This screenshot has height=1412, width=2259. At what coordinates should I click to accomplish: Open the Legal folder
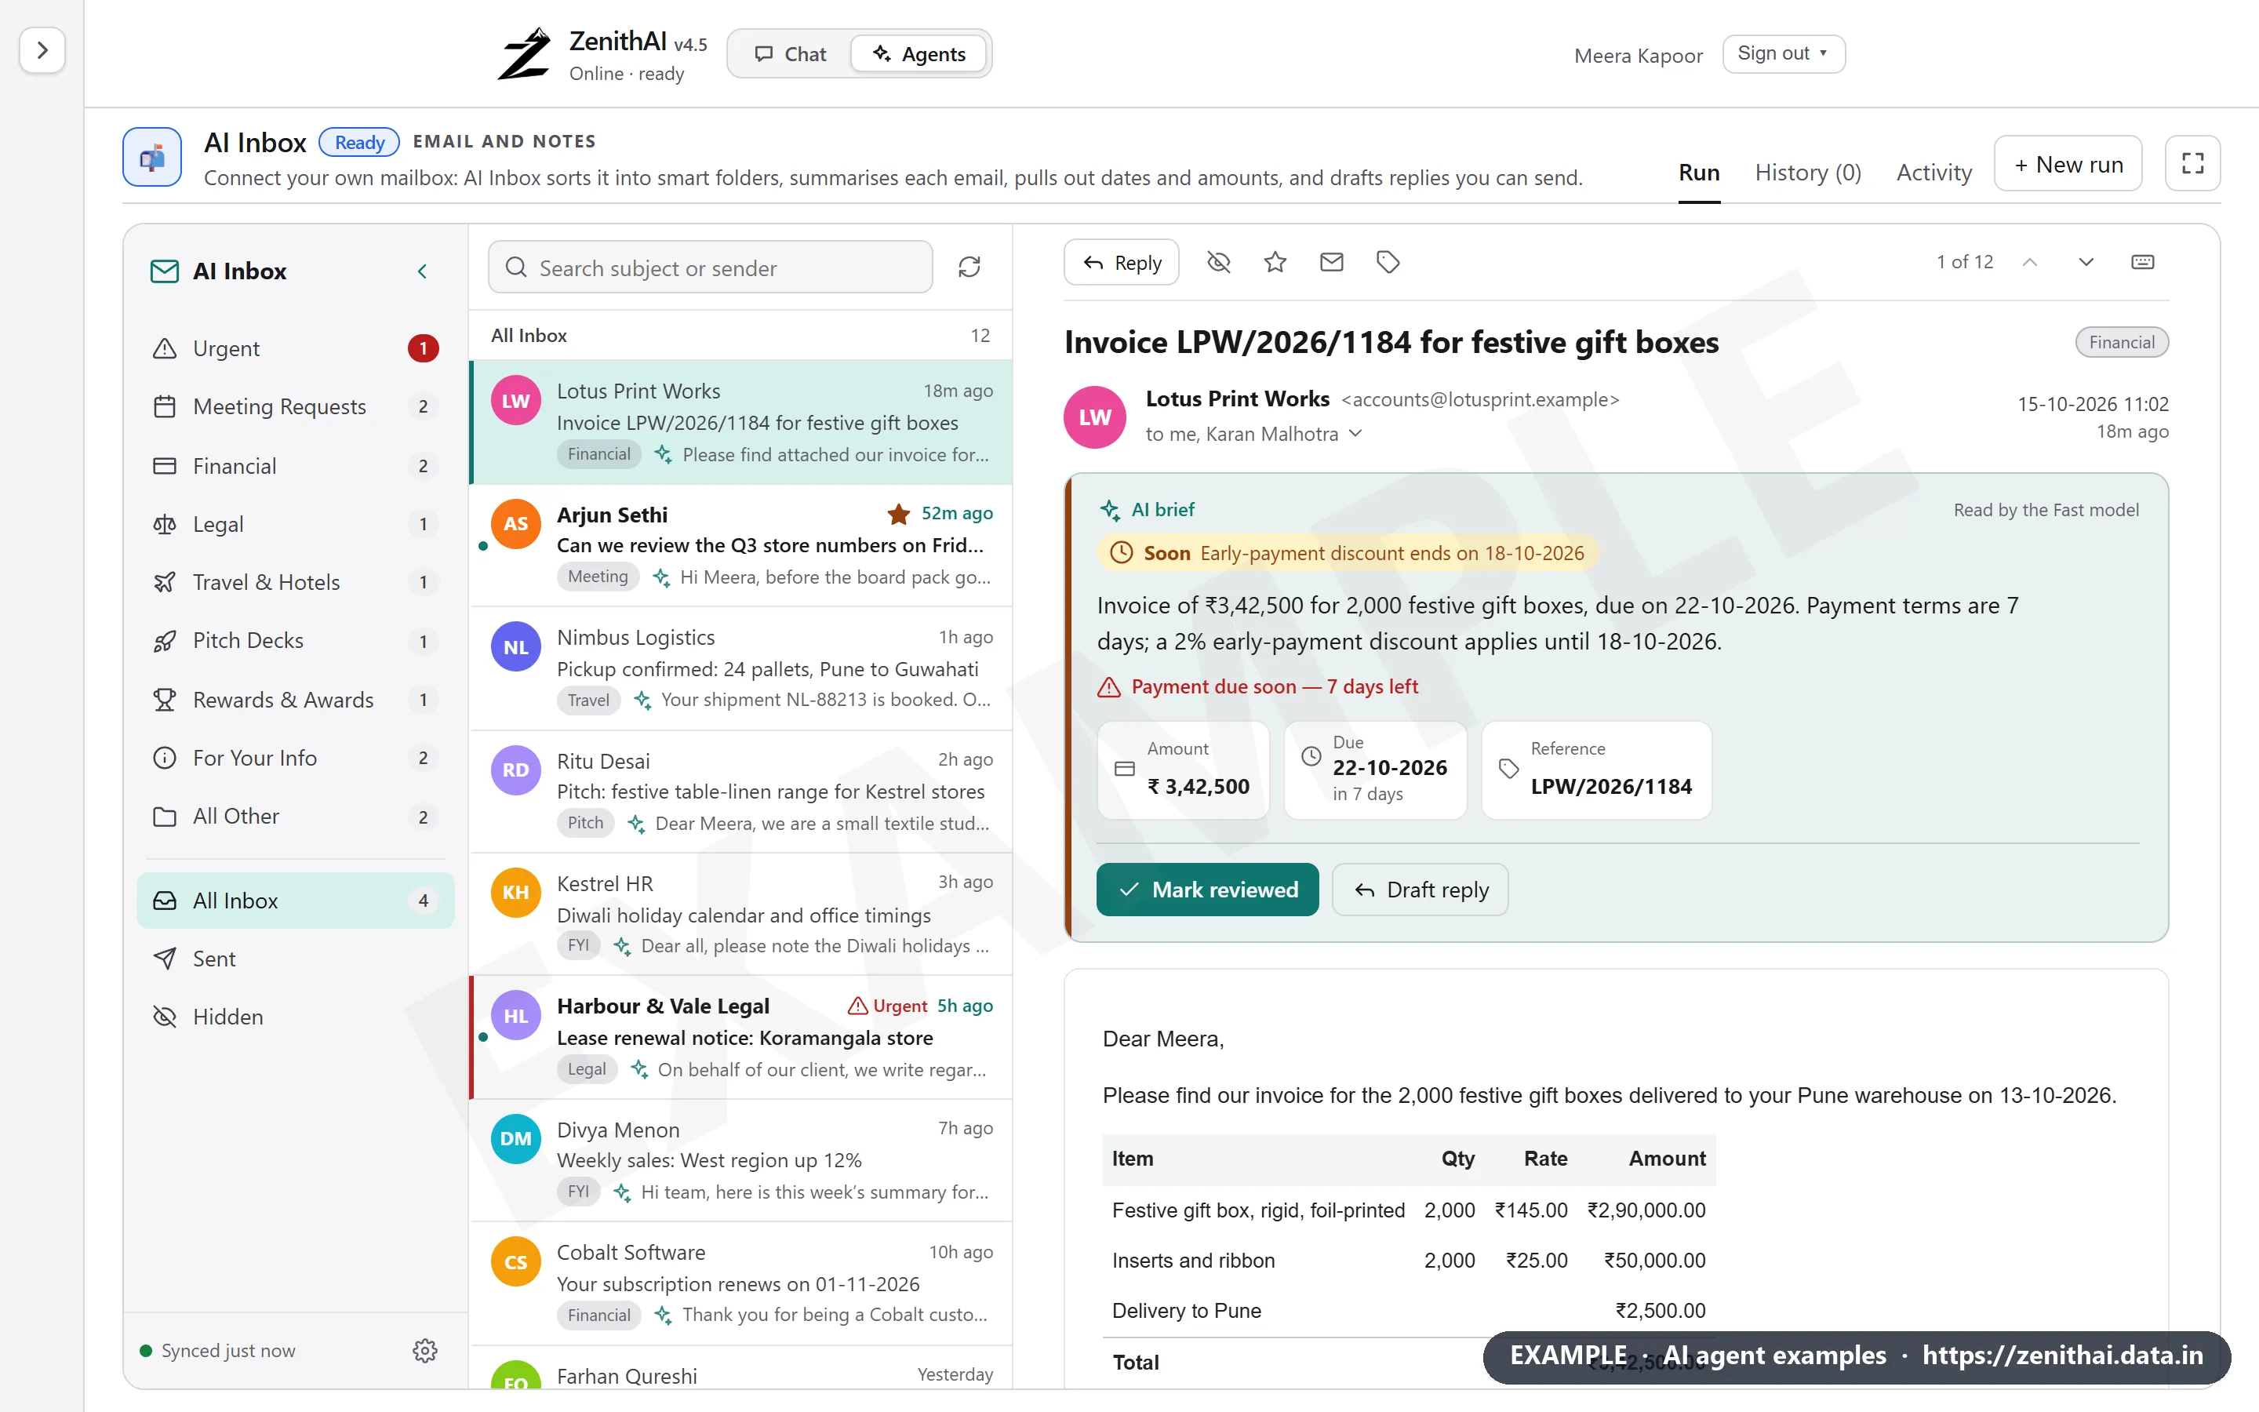[x=296, y=524]
